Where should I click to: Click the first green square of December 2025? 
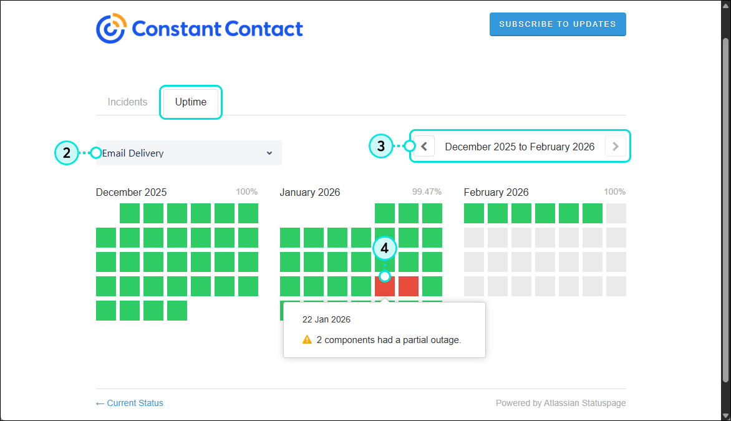coord(130,213)
